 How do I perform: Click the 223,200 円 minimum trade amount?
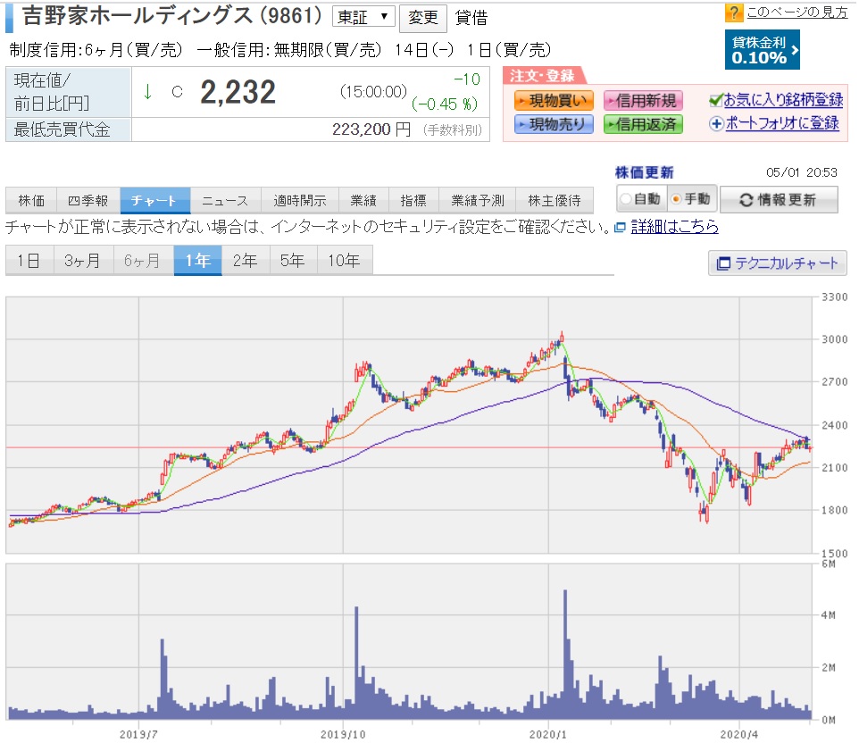coord(371,129)
